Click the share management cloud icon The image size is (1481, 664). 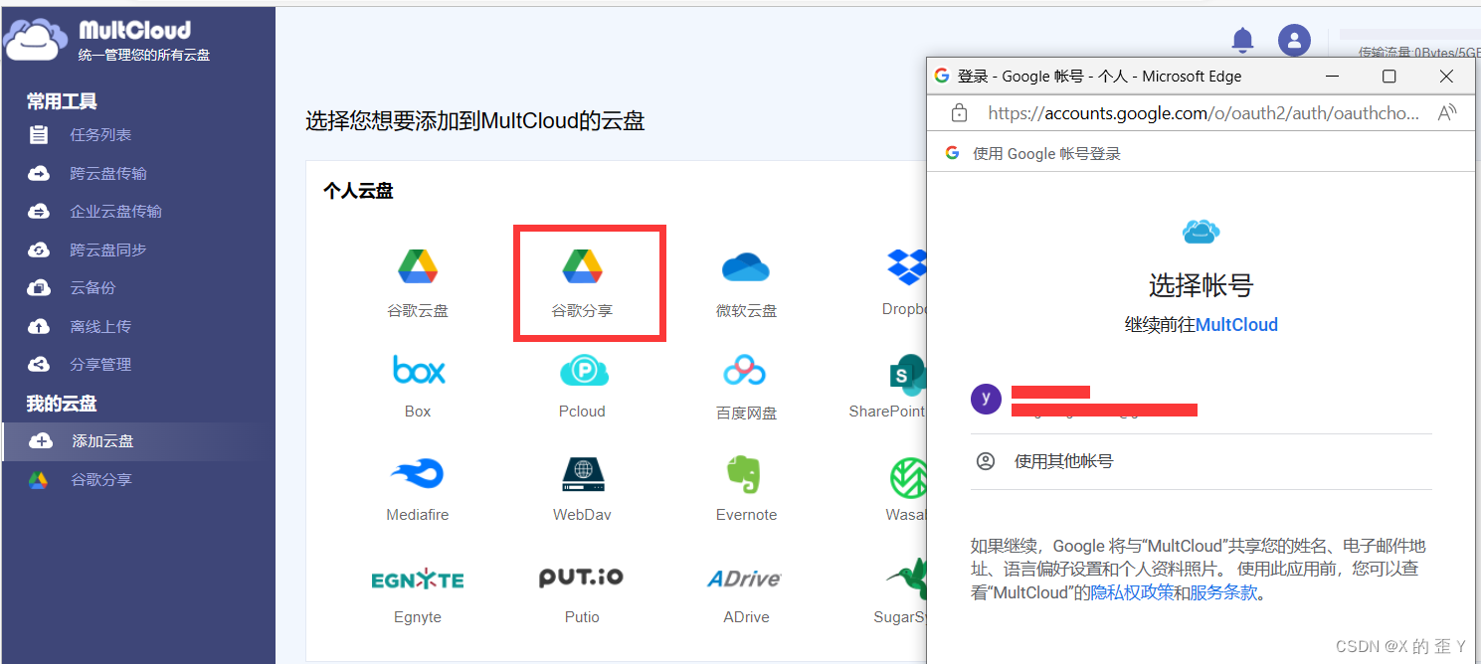click(39, 365)
